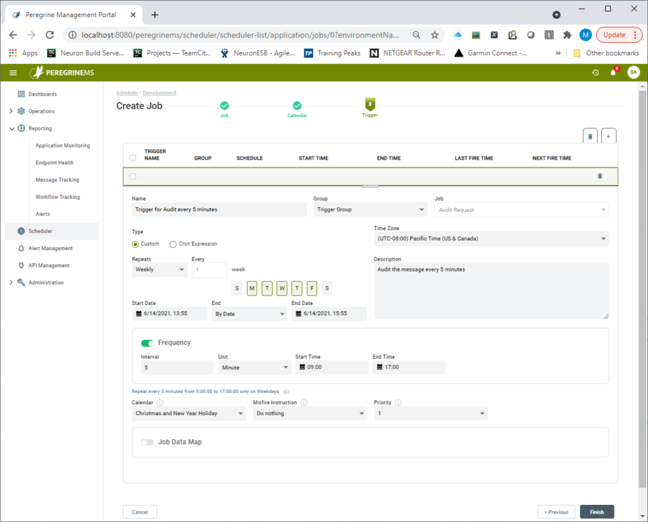The height and width of the screenshot is (522, 648).
Task: Open the DemoSolution3 breadcrumb link
Action: 159,92
